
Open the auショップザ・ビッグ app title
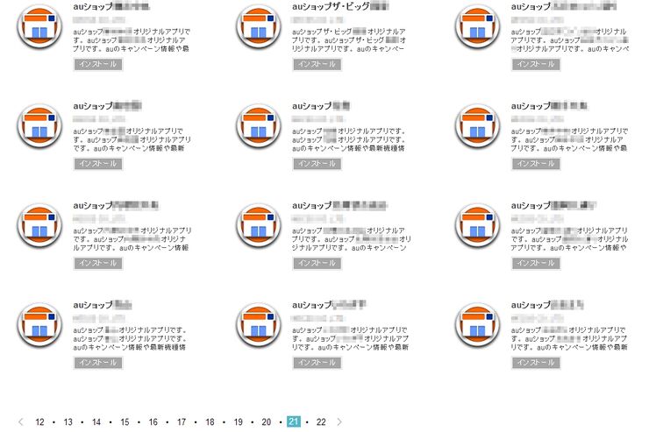(340, 7)
